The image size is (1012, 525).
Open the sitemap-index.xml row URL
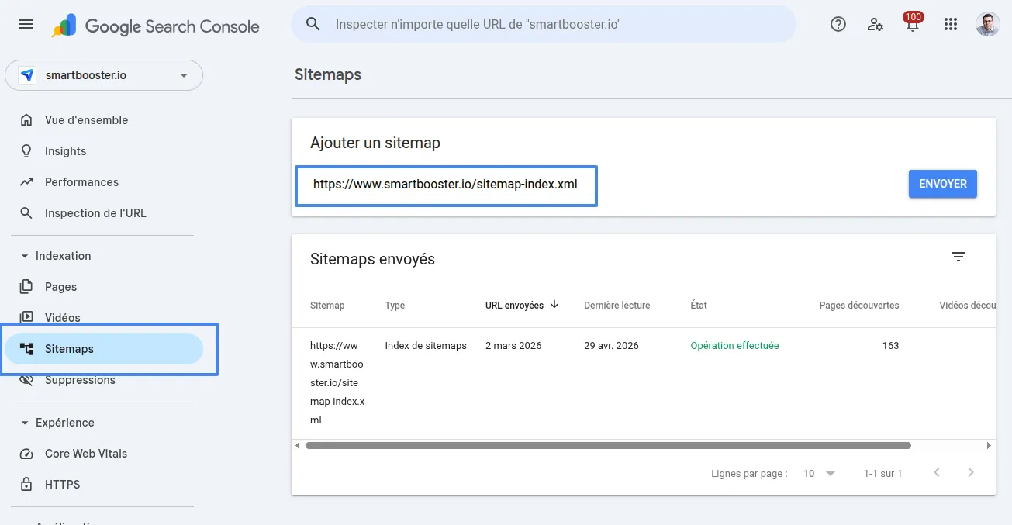click(337, 383)
